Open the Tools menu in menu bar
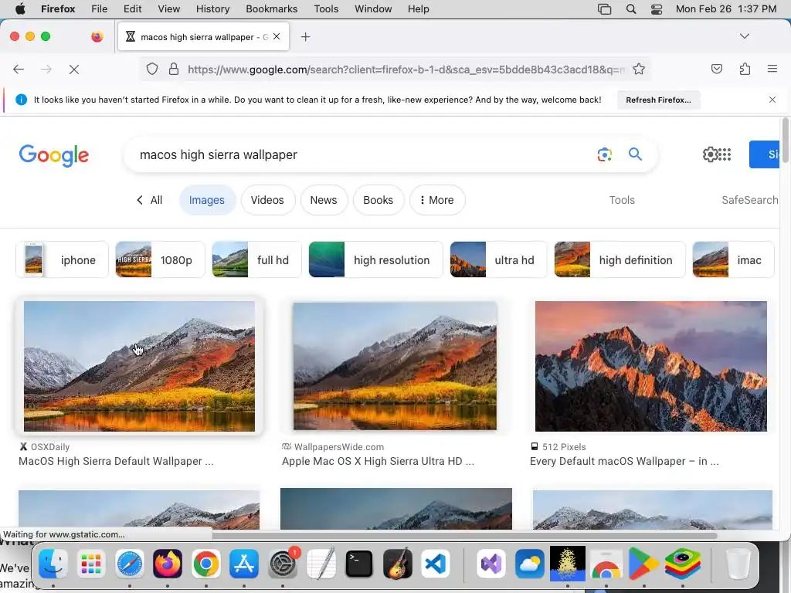This screenshot has height=593, width=791. (x=326, y=8)
